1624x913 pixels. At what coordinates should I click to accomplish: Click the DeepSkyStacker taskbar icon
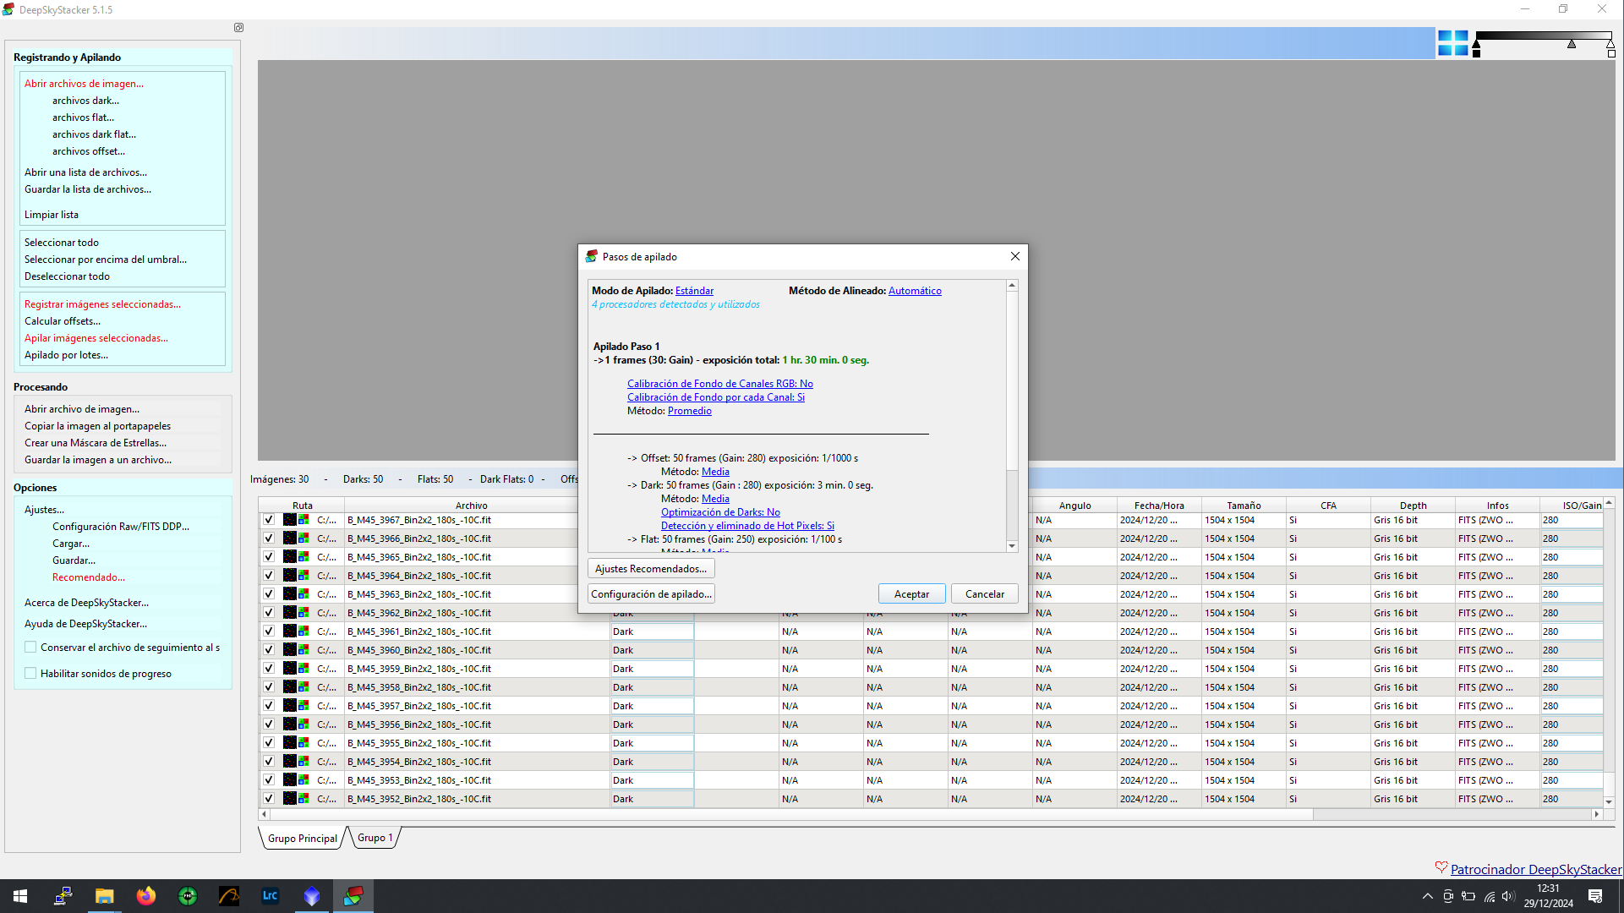click(x=353, y=896)
